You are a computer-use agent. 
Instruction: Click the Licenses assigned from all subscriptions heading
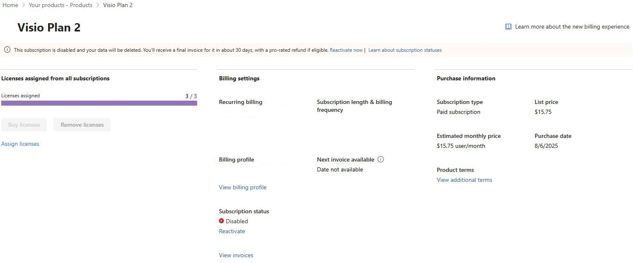pyautogui.click(x=56, y=79)
